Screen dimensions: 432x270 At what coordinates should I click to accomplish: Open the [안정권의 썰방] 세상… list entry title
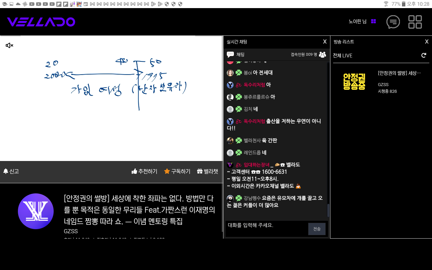[x=400, y=73]
